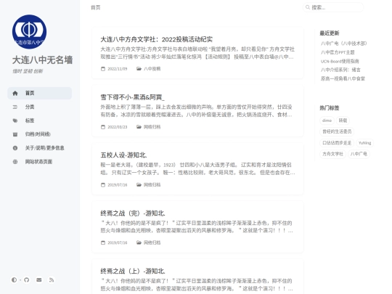Image resolution: width=392 pixels, height=294 pixels.
Task: Click the calendar icon beside 2022/11/09
Action: [103, 69]
